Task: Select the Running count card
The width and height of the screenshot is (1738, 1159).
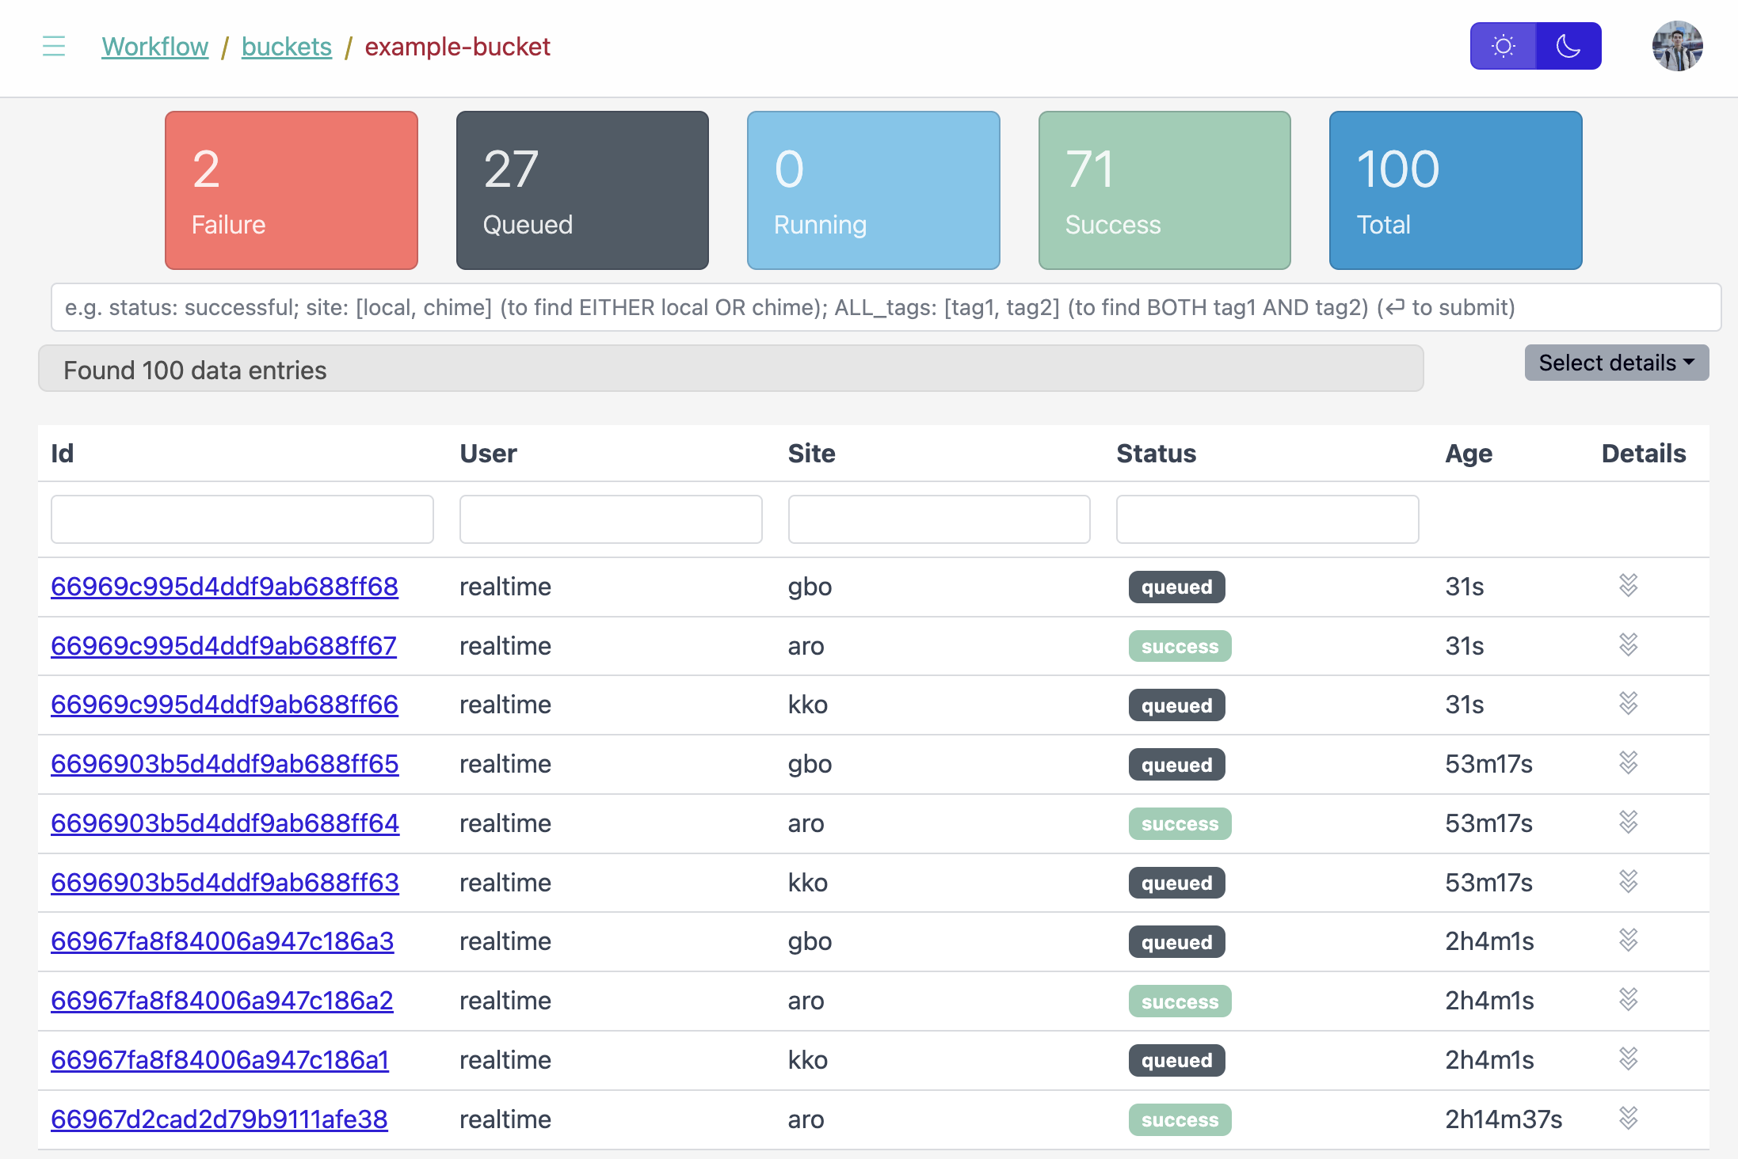Action: click(x=874, y=190)
